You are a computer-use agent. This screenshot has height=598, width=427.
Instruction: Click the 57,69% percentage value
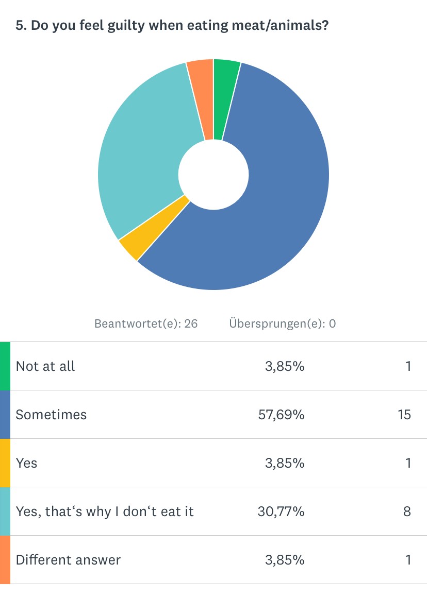click(x=281, y=415)
